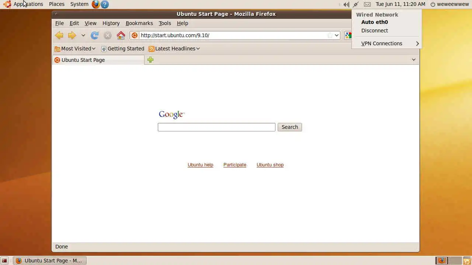Image resolution: width=472 pixels, height=265 pixels.
Task: Click the date and time clock
Action: (400, 4)
